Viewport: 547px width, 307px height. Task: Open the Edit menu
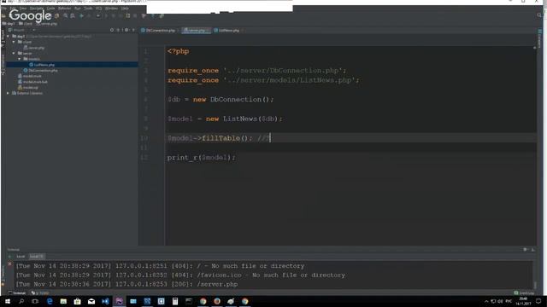tap(13, 8)
